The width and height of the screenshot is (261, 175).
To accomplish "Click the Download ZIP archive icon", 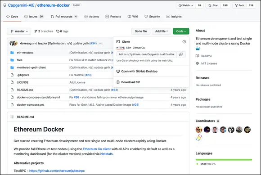I will (x=118, y=82).
